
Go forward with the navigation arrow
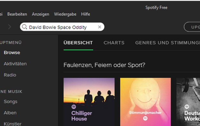coord(10,27)
